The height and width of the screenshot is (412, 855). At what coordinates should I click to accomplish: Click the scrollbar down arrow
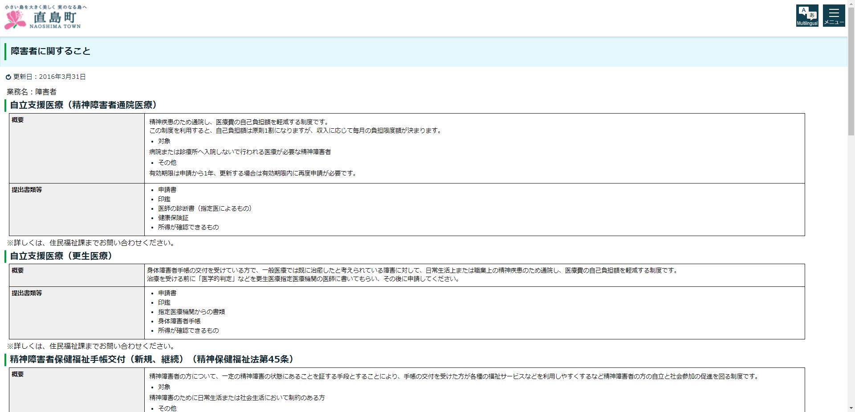click(x=851, y=408)
